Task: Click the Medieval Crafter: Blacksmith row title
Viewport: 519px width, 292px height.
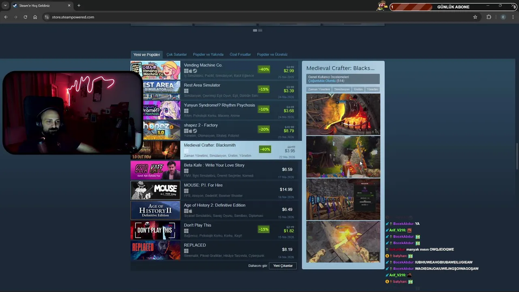Action: pyautogui.click(x=210, y=145)
